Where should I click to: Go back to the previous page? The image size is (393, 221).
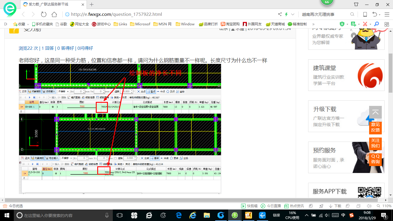pos(23,14)
